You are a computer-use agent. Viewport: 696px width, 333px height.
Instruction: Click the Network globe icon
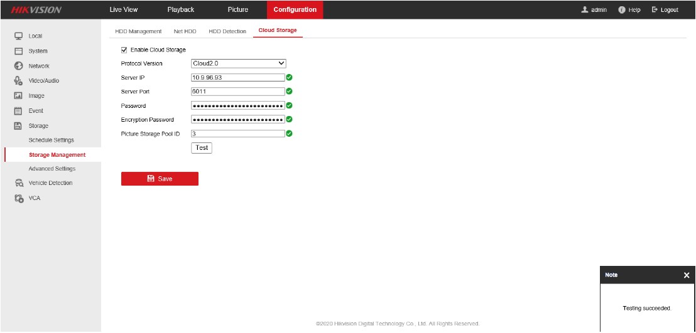19,66
